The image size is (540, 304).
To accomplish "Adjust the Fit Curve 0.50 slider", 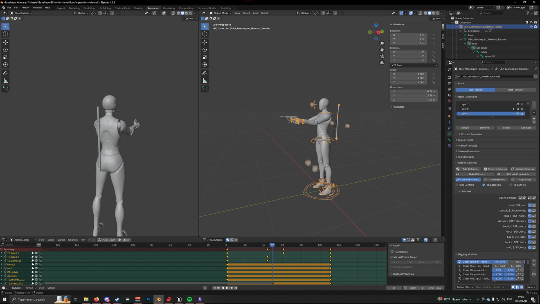I will (508, 262).
